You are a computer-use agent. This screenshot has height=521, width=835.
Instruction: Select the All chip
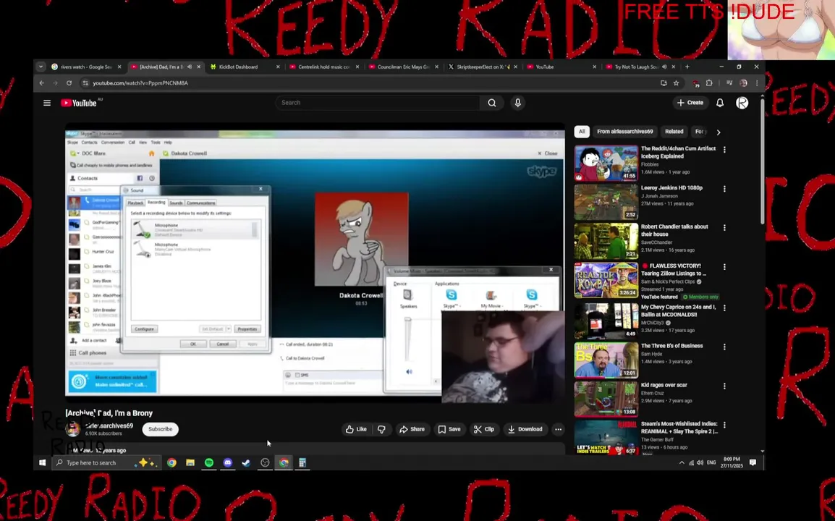pos(582,132)
